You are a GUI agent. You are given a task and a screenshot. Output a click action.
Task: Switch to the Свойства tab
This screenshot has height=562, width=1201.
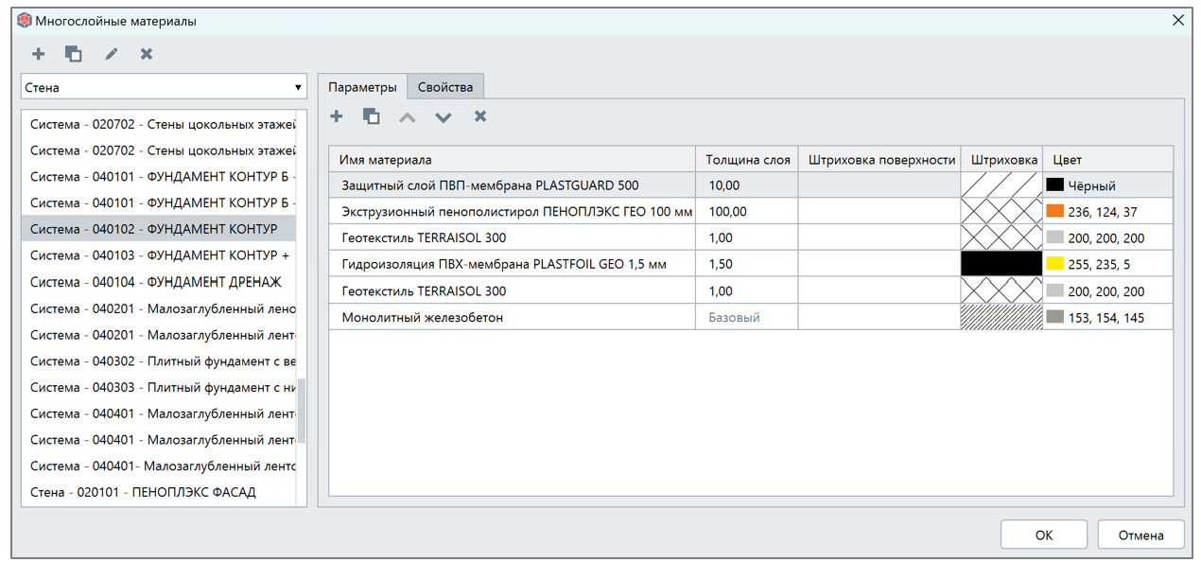(445, 87)
